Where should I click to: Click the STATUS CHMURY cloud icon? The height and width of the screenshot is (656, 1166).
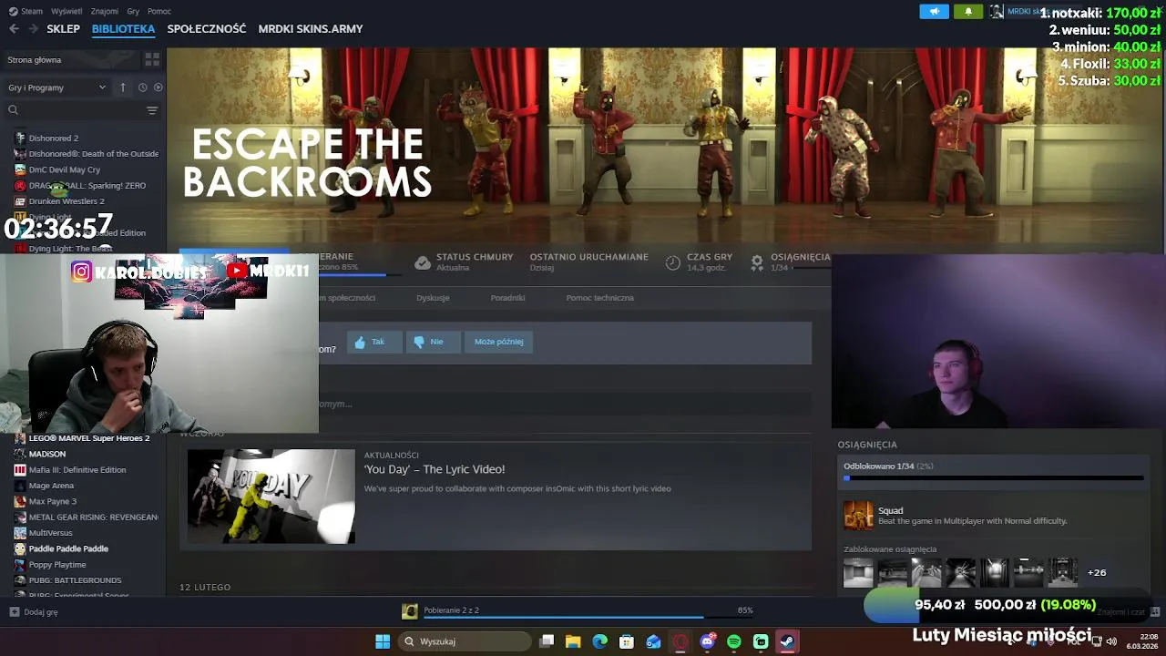(x=422, y=262)
